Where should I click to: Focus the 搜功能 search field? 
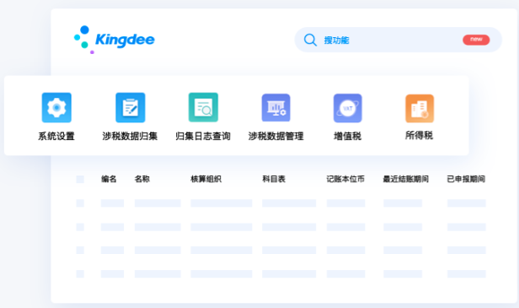point(399,40)
